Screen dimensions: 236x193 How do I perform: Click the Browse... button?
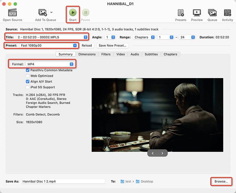pos(221,181)
